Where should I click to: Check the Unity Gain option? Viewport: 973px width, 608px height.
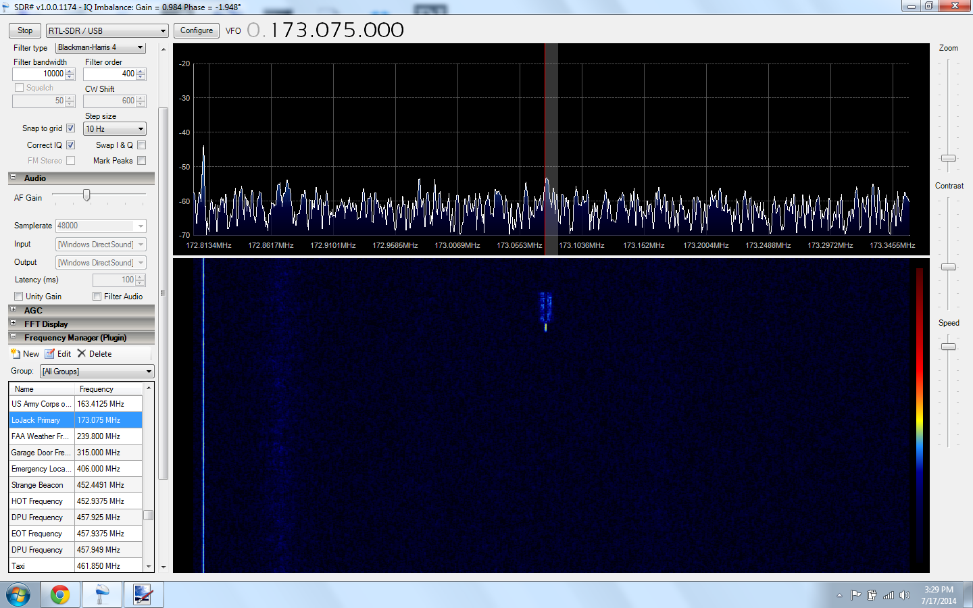(18, 297)
